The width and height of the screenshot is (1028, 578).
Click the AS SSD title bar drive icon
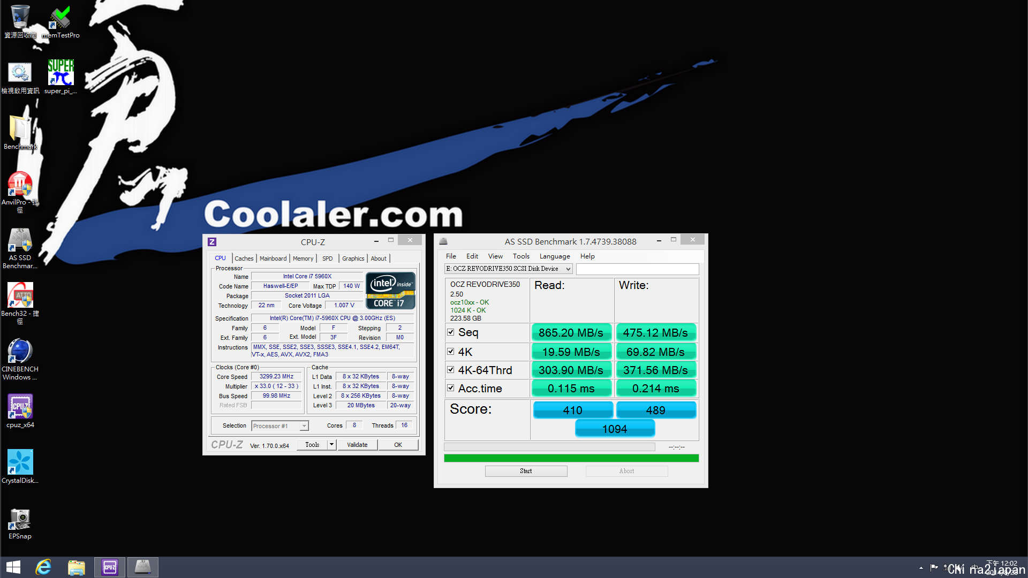point(443,241)
